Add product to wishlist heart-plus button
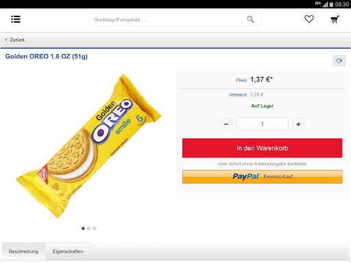Screen dimensions: 351x263 pyautogui.click(x=339, y=60)
